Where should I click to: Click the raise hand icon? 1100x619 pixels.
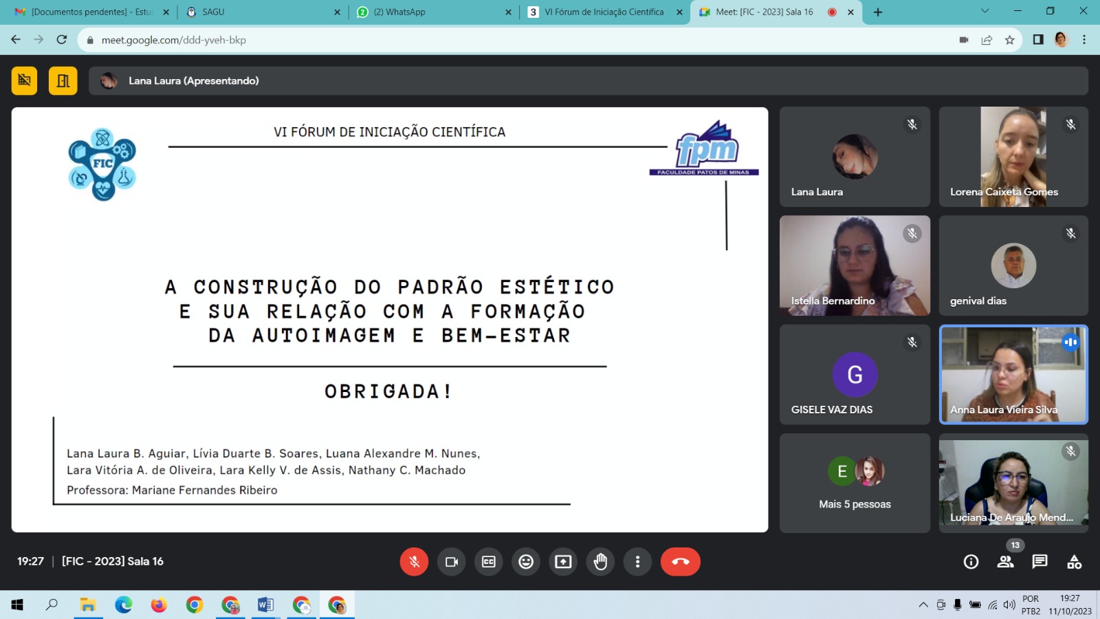[x=600, y=562]
